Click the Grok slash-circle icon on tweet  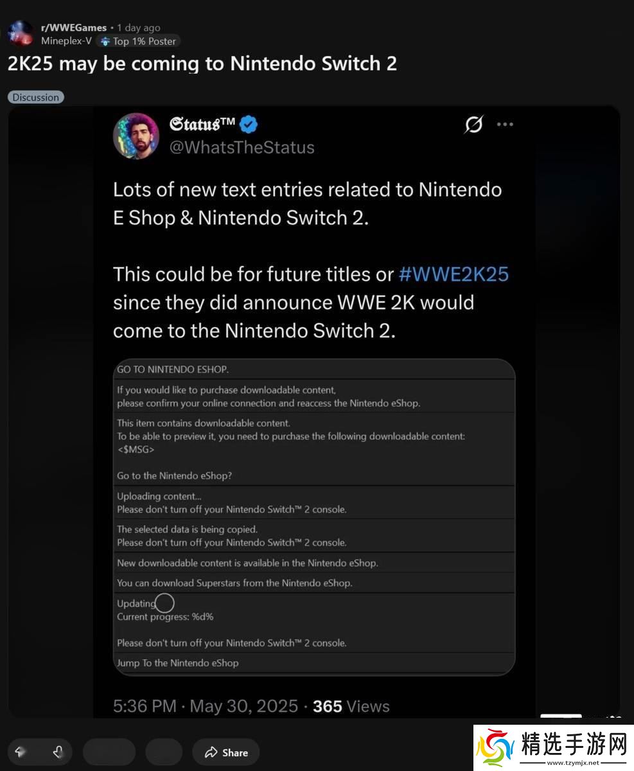[x=473, y=125]
